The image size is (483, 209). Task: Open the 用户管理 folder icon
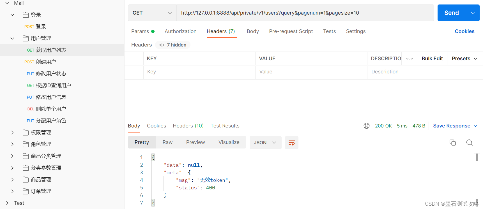click(x=26, y=38)
